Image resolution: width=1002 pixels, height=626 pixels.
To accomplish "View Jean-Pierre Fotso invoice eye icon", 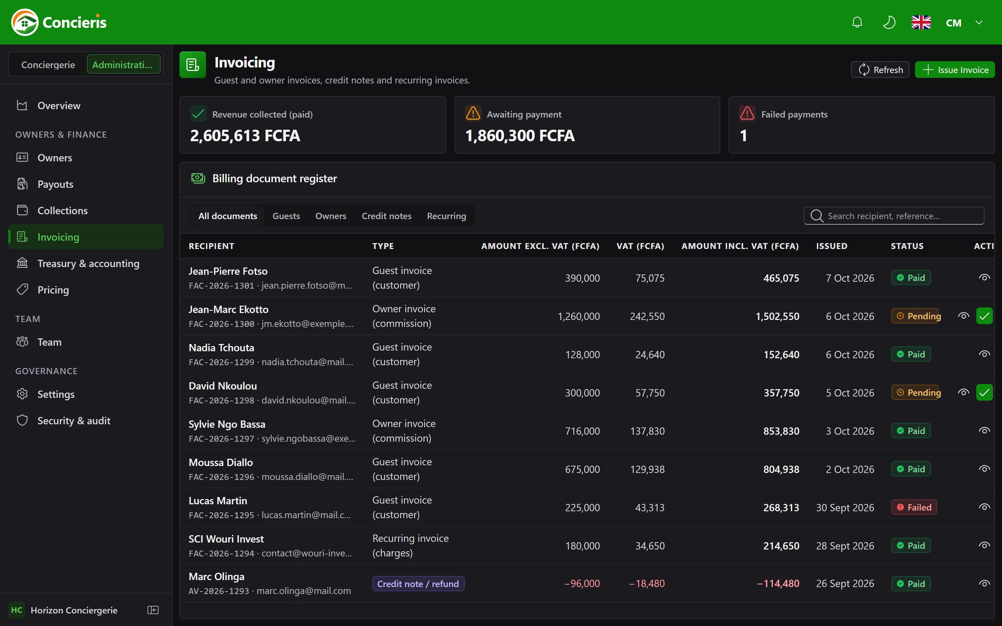I will [x=984, y=278].
